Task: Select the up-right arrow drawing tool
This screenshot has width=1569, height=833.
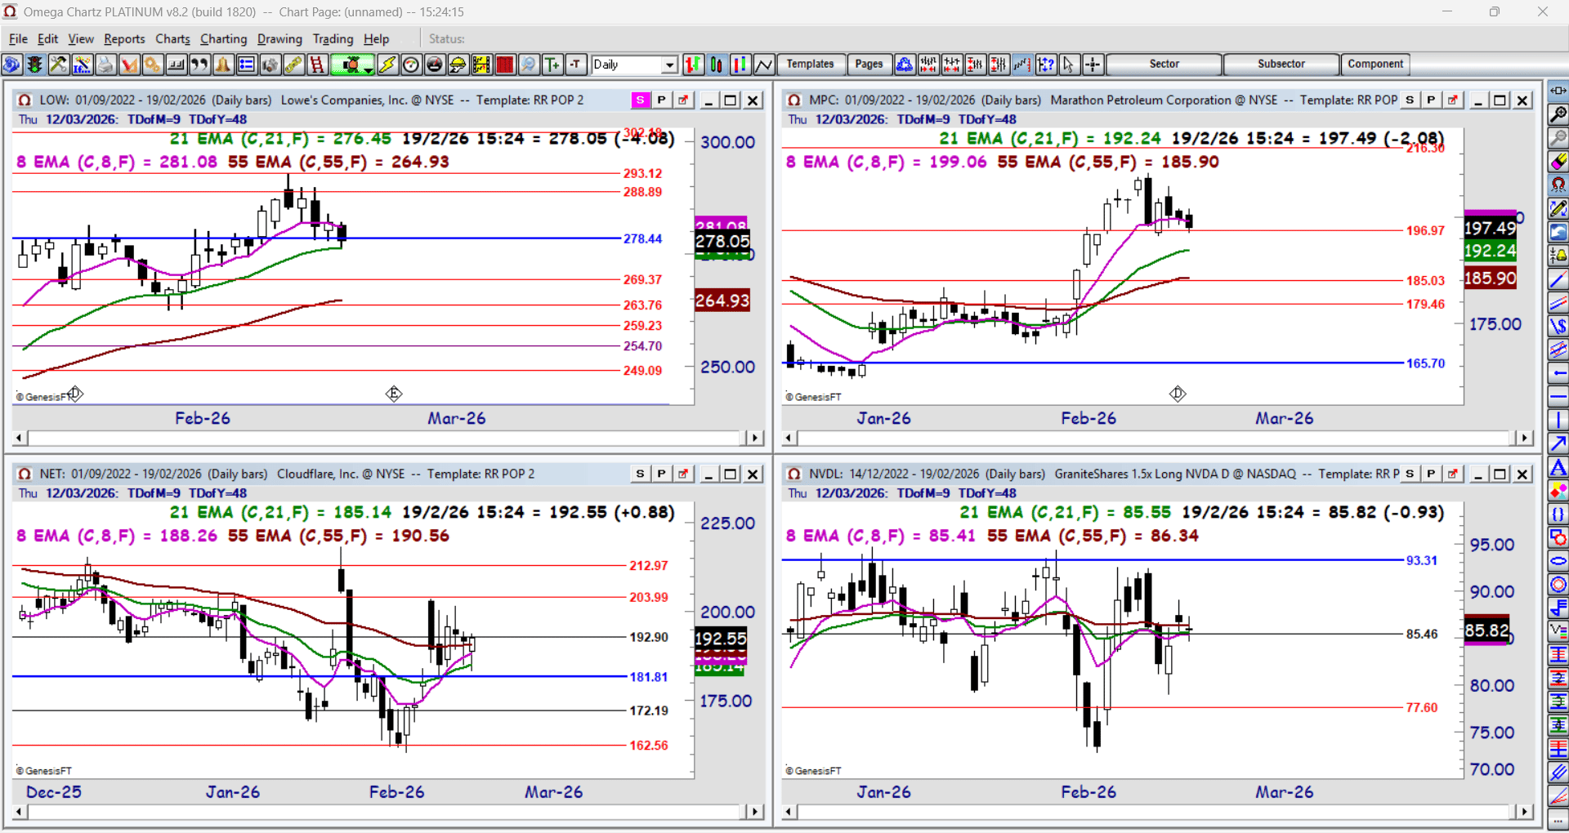Action: pos(1558,443)
